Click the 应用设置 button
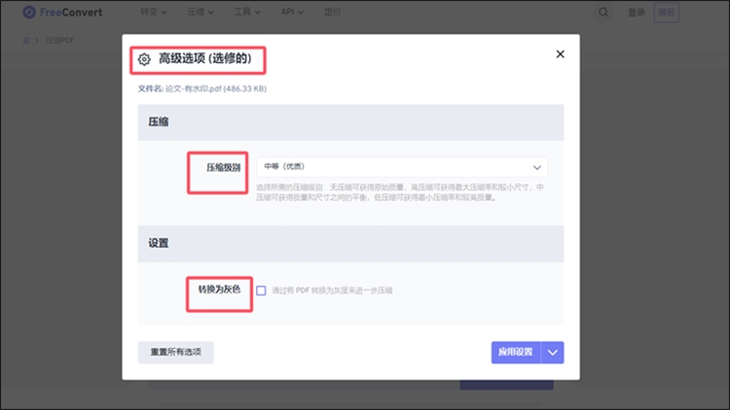Image resolution: width=730 pixels, height=410 pixels. [516, 353]
